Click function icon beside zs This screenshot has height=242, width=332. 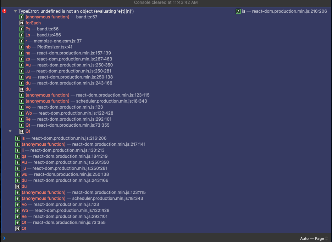pos(21,59)
